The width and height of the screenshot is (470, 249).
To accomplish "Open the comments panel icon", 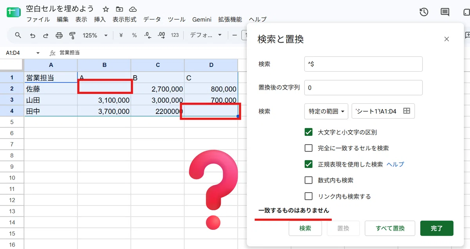I will coord(445,12).
